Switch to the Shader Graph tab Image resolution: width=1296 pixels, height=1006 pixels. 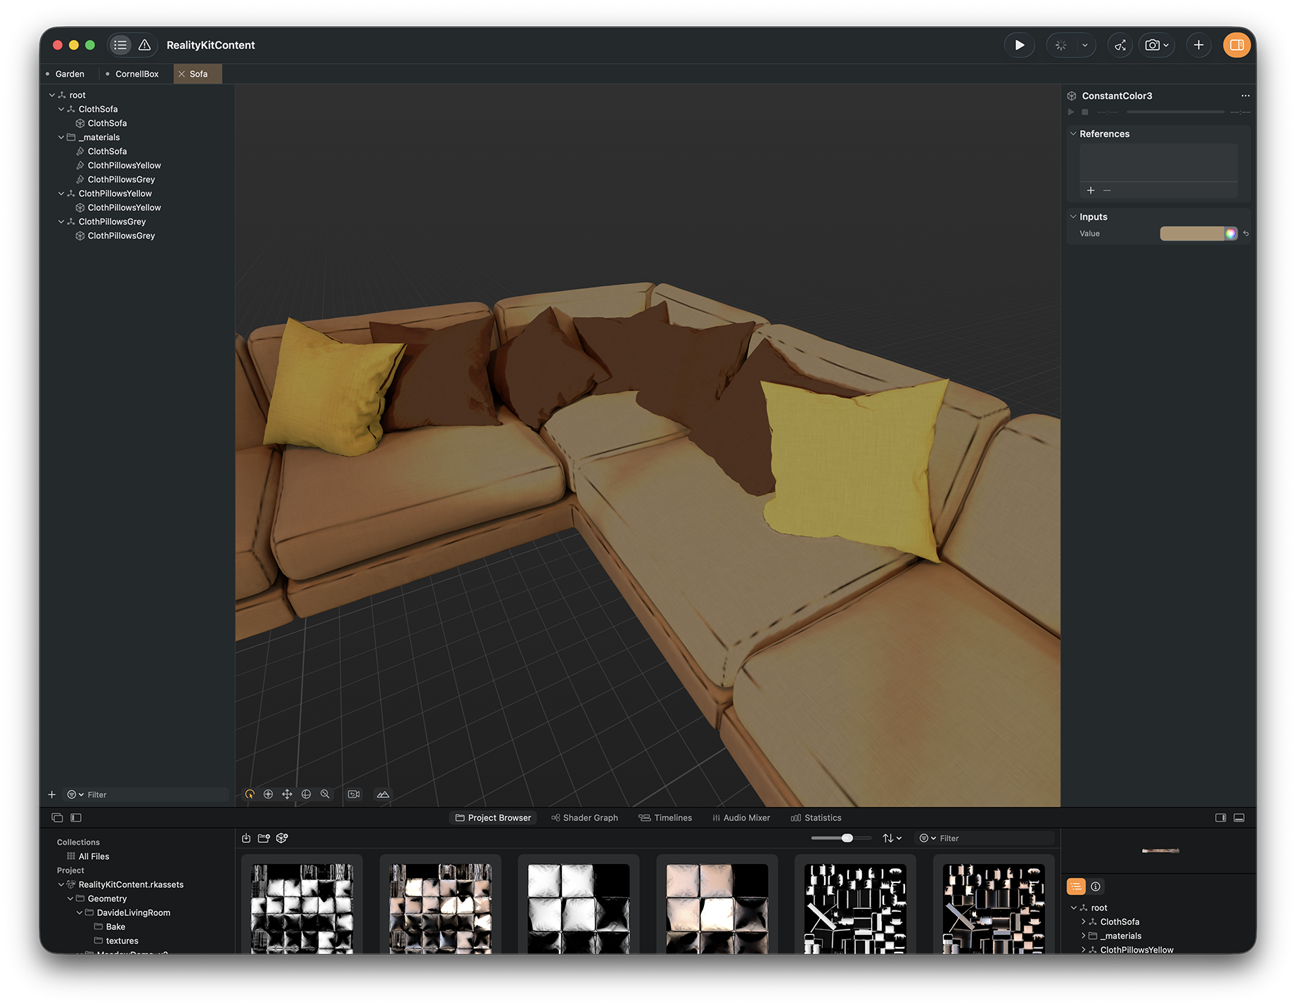[x=584, y=818]
